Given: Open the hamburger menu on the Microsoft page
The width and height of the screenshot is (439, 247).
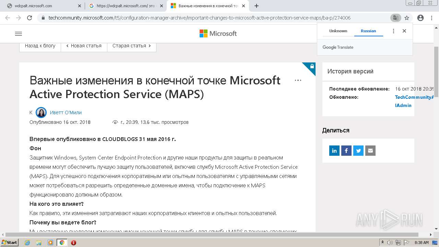Looking at the screenshot, I should [x=19, y=34].
